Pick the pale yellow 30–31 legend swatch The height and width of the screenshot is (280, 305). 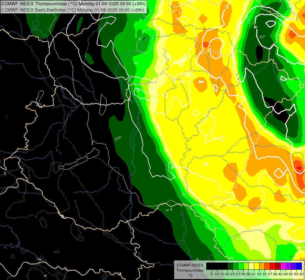(x=251, y=266)
